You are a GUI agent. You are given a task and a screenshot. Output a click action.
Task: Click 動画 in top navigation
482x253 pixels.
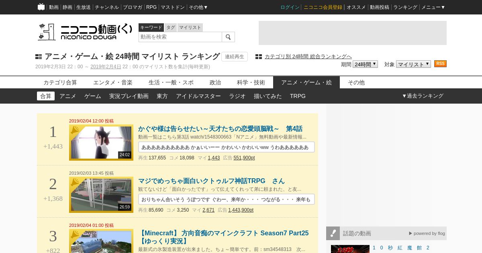click(54, 7)
